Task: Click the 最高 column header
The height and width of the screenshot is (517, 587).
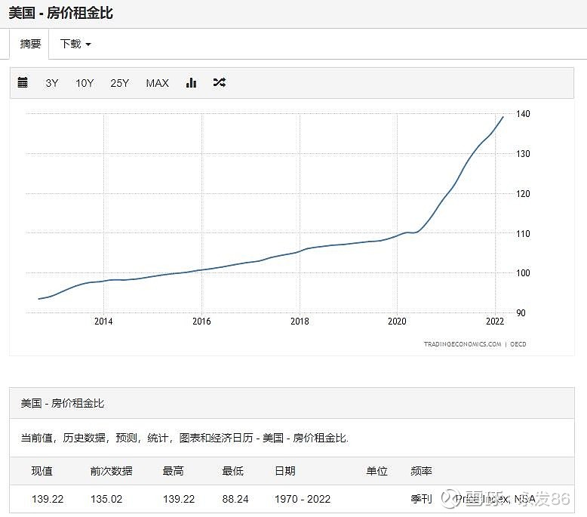Action: (x=173, y=471)
